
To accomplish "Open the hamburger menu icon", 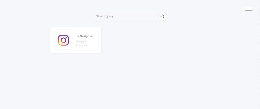I will pos(249,9).
